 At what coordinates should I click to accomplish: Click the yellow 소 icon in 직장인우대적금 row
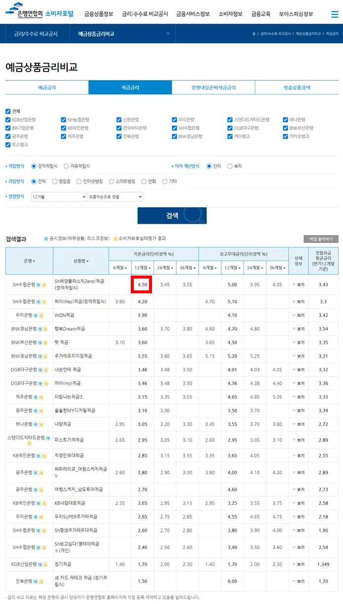coord(43,455)
